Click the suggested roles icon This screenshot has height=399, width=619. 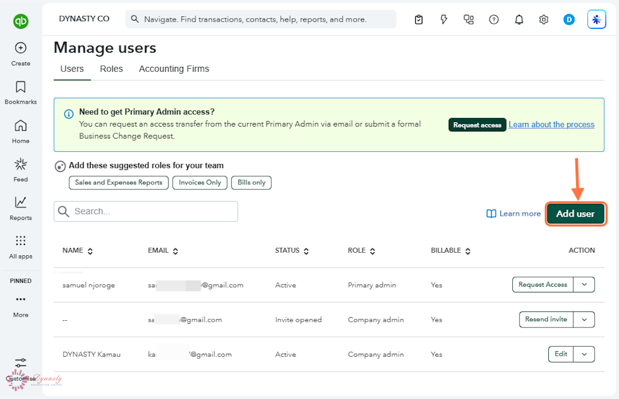pyautogui.click(x=60, y=166)
